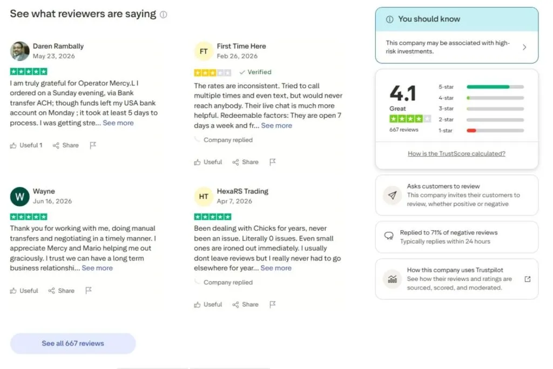Image resolution: width=553 pixels, height=369 pixels.
Task: Click the five-star rating on HexaRS Trading's review
Action: (x=212, y=217)
